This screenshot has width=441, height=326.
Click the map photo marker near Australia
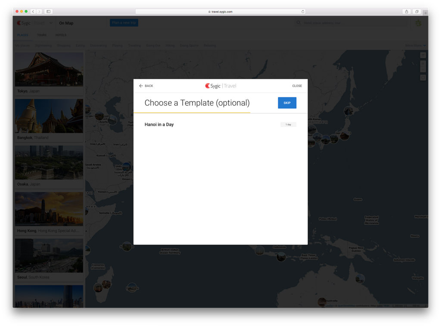coord(322,302)
